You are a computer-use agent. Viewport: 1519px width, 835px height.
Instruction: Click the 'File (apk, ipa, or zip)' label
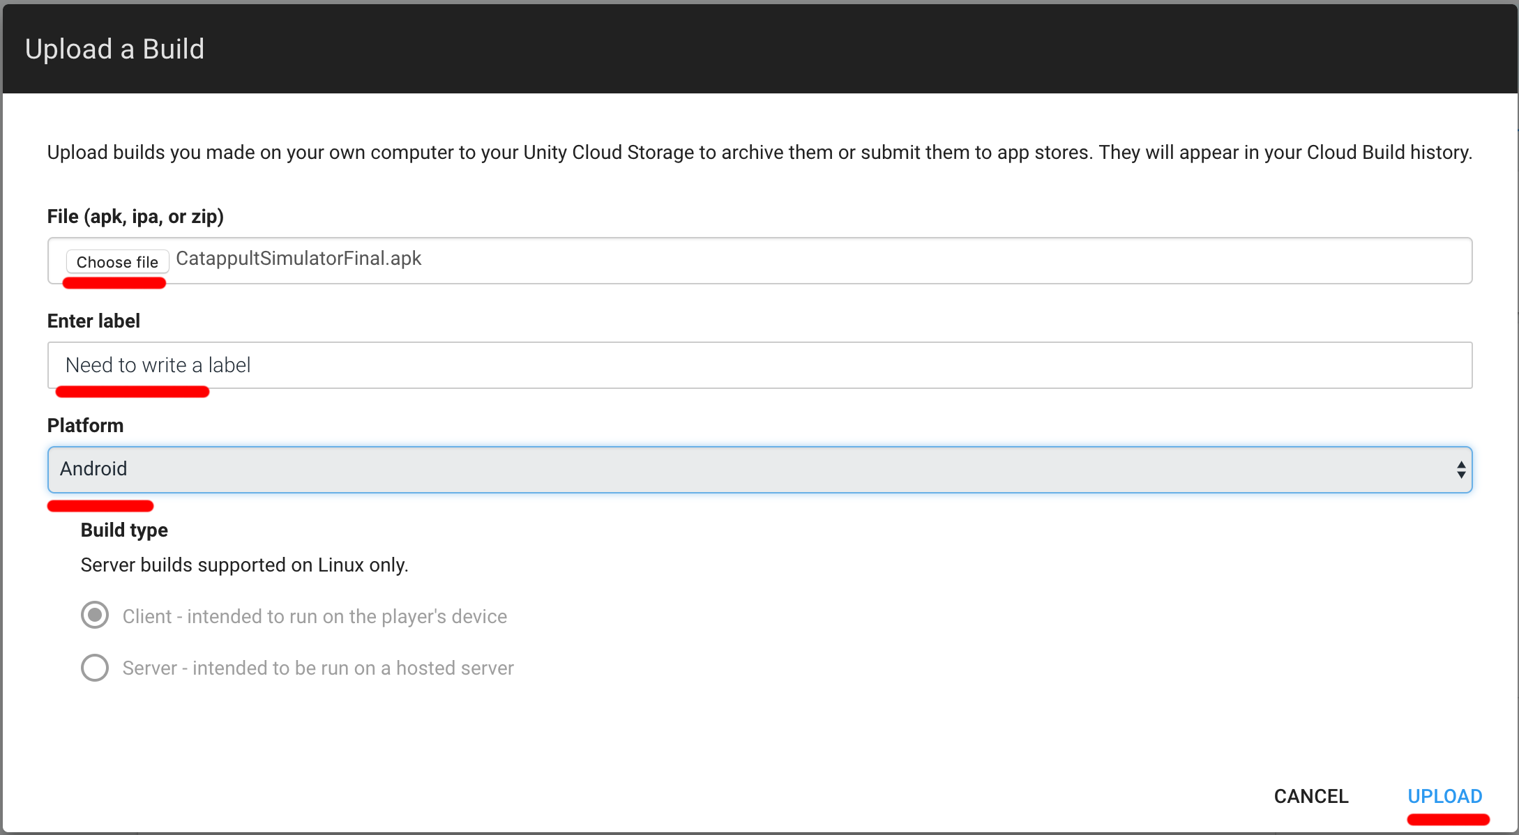pos(135,216)
